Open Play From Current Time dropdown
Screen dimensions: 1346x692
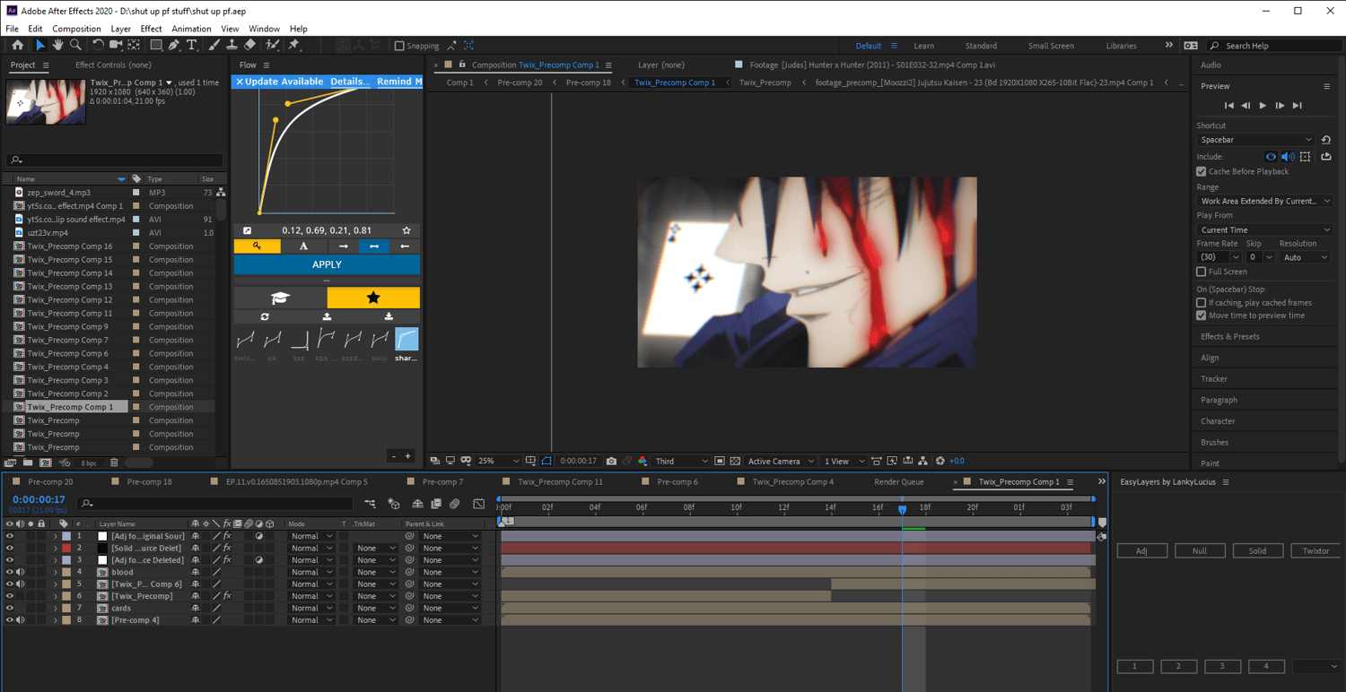pyautogui.click(x=1264, y=229)
